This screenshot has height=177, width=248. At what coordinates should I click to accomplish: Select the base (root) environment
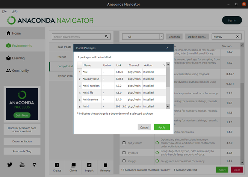(64, 47)
